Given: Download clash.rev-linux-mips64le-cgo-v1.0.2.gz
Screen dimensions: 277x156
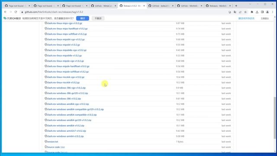Looking at the screenshot, I should coord(67,50).
